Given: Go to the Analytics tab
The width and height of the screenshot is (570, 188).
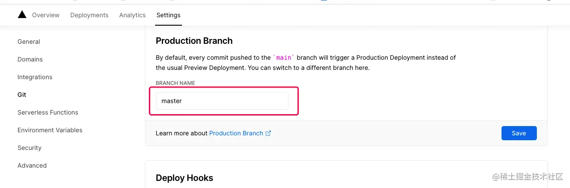Looking at the screenshot, I should 132,15.
